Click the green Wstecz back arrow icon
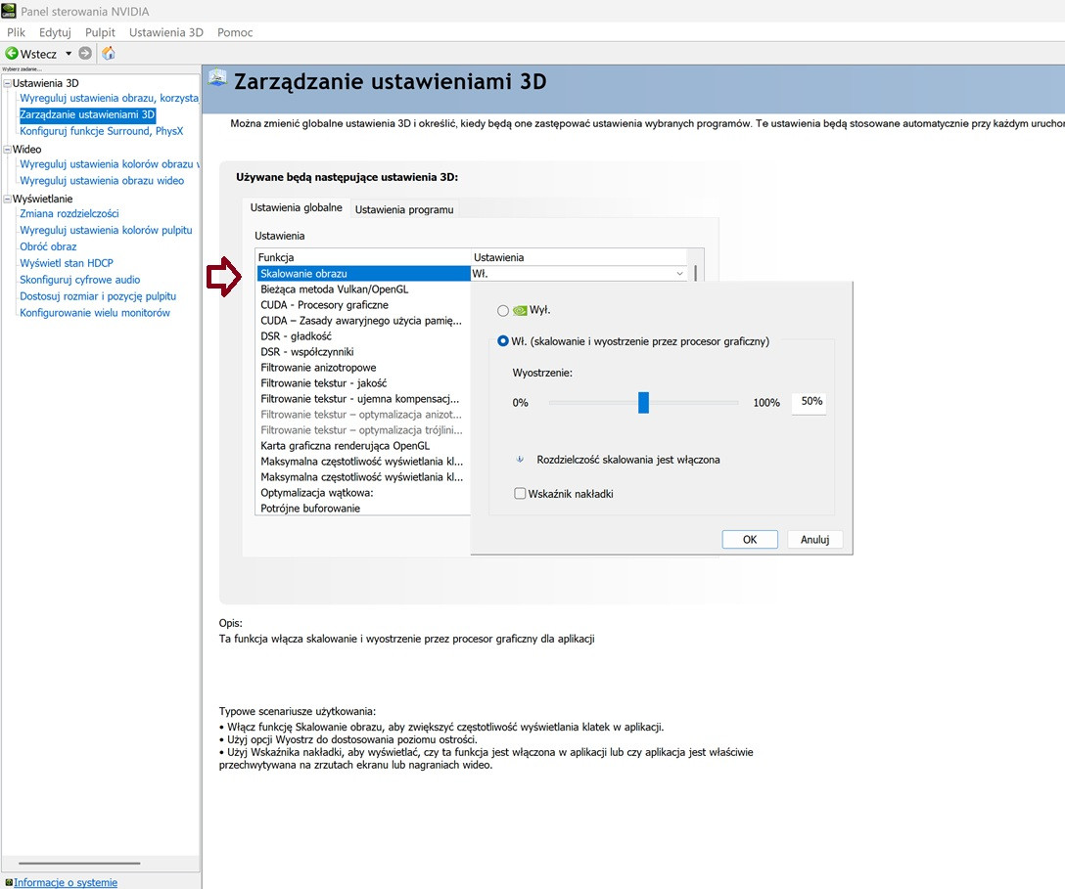The height and width of the screenshot is (889, 1065). [x=12, y=53]
